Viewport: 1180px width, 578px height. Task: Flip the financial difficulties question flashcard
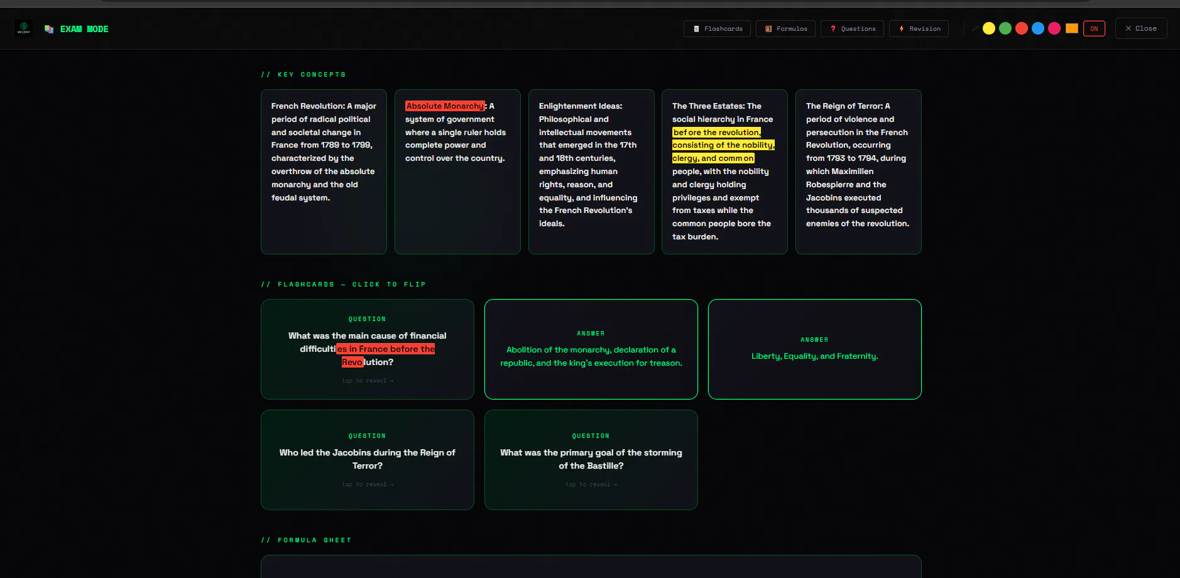tap(368, 349)
